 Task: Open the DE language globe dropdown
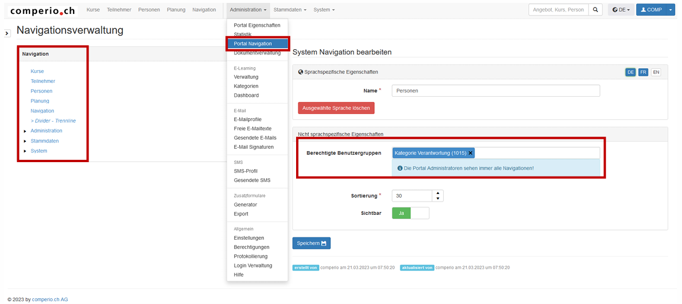tap(621, 10)
